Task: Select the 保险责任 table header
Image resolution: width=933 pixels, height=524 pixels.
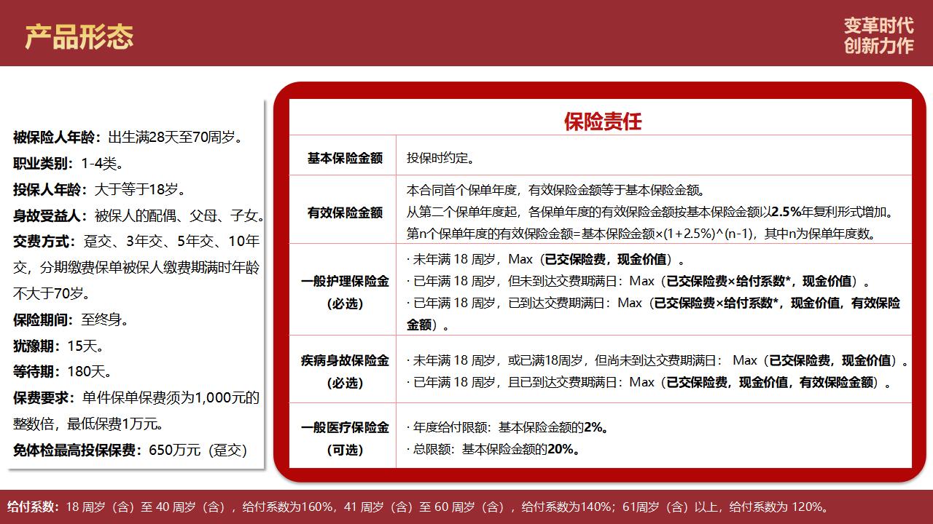Action: [x=601, y=121]
